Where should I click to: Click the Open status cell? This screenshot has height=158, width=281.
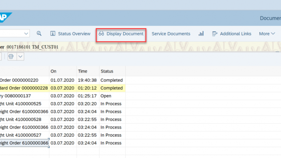(112, 96)
